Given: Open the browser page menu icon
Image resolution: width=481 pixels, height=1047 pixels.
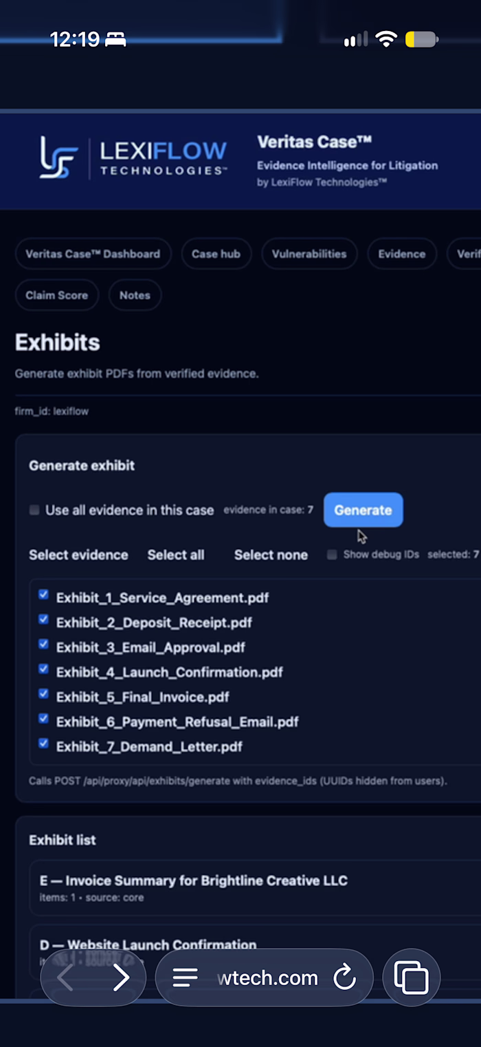Looking at the screenshot, I should (185, 978).
